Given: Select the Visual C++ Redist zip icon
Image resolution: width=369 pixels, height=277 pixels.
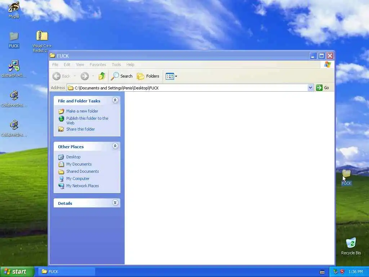Looking at the screenshot, I should coord(42,41).
